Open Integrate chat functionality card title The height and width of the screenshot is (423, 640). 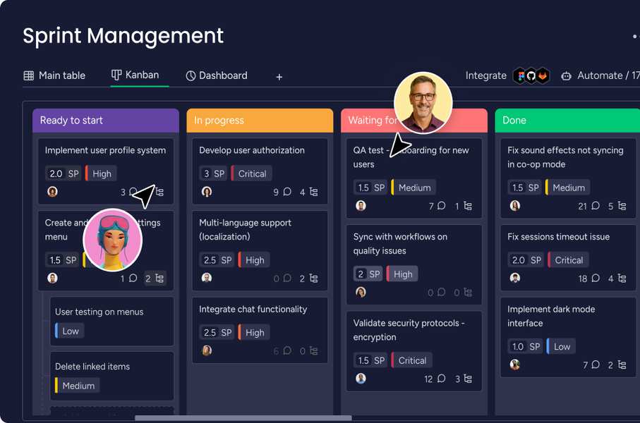pyautogui.click(x=253, y=309)
